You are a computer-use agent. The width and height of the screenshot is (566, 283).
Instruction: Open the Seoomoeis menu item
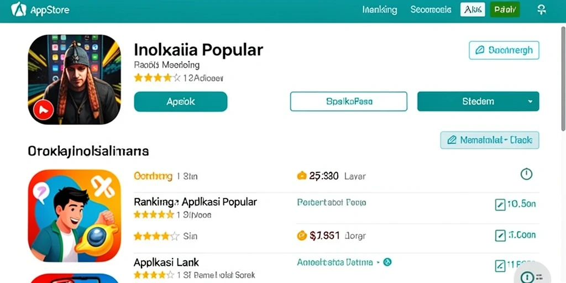[431, 10]
